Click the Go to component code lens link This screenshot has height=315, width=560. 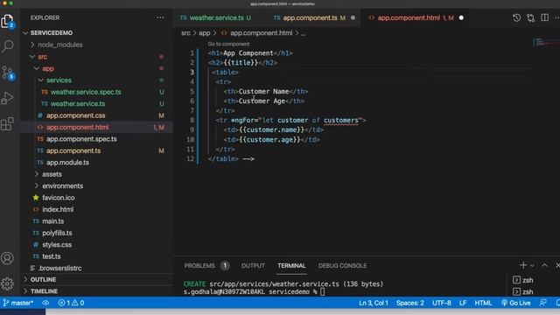pyautogui.click(x=228, y=44)
